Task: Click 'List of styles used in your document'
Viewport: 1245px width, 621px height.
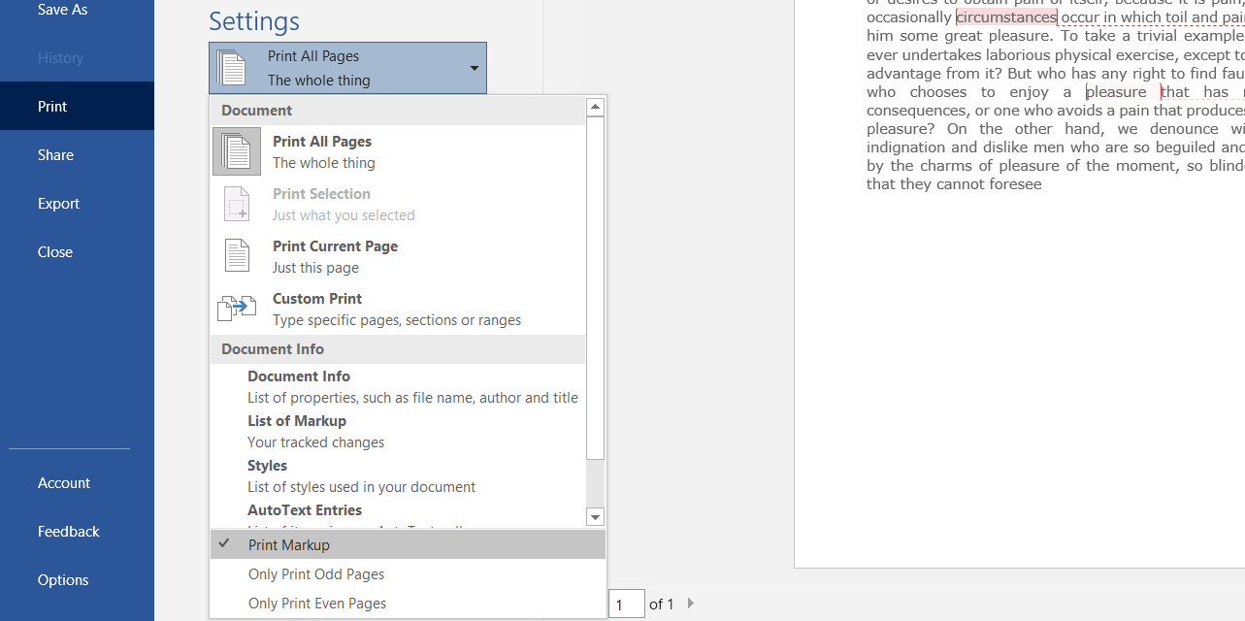Action: [x=361, y=487]
